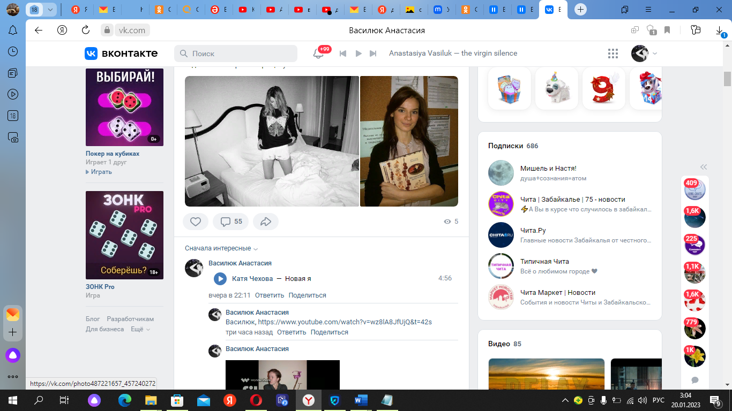Expand the Ещё footer menu

[x=140, y=329]
